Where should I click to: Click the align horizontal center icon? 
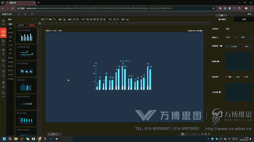pos(91,19)
